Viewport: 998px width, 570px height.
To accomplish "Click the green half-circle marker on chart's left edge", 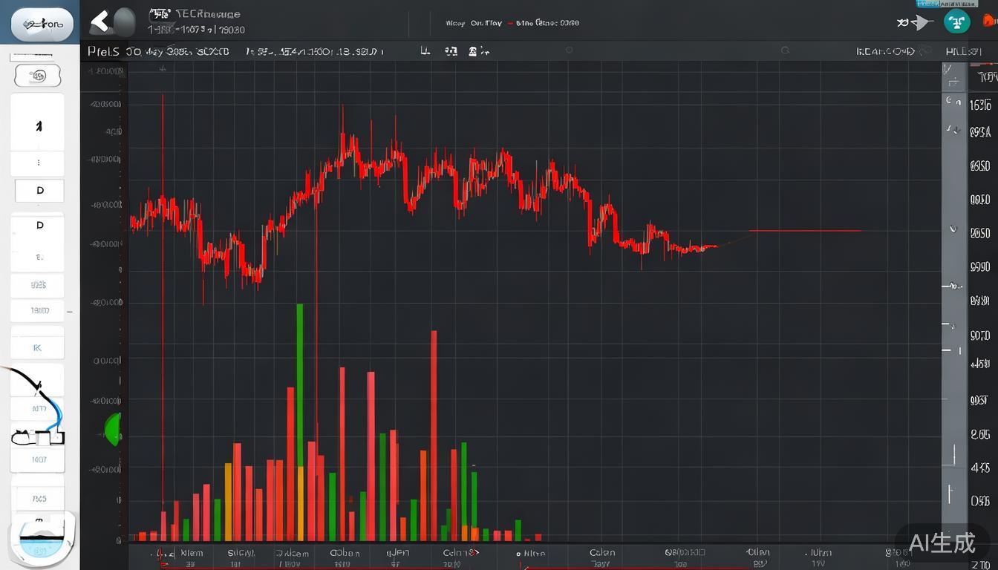I will pyautogui.click(x=112, y=429).
